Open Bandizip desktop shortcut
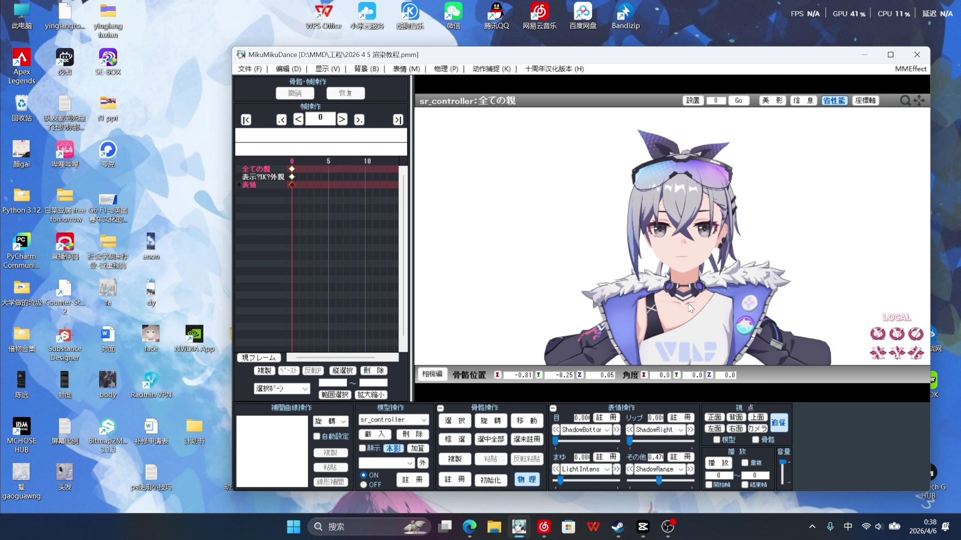Viewport: 961px width, 540px height. click(626, 16)
